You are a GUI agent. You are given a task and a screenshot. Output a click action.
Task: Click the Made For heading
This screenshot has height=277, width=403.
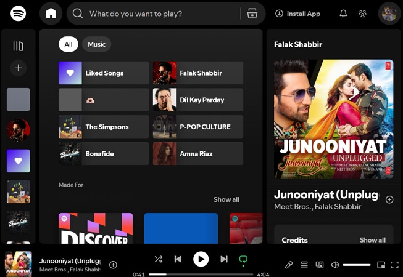point(71,185)
